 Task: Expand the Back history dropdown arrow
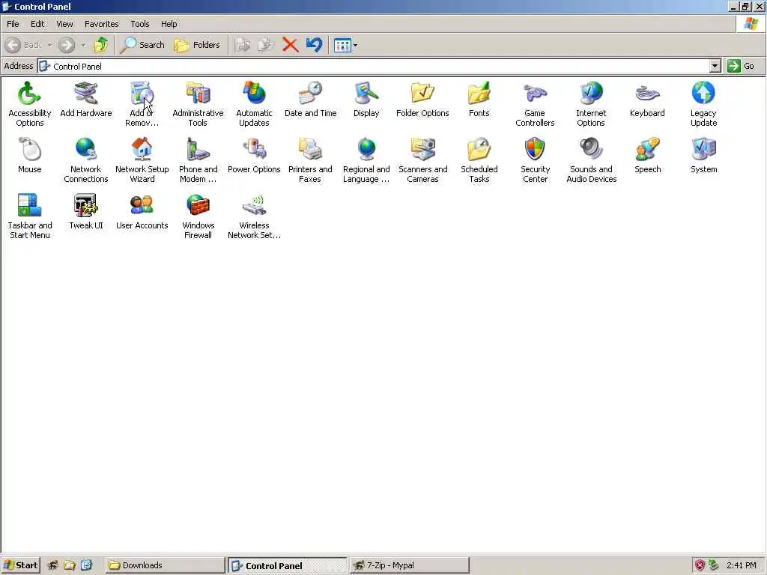click(50, 45)
